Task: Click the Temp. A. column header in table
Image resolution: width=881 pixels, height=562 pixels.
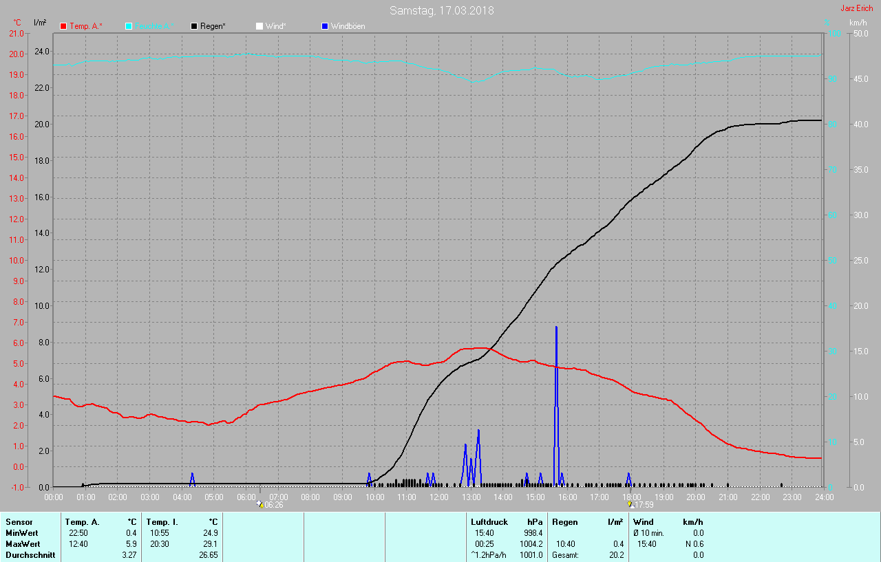Action: click(83, 522)
